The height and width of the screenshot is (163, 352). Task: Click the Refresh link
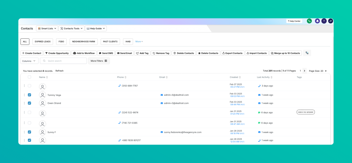60,71
